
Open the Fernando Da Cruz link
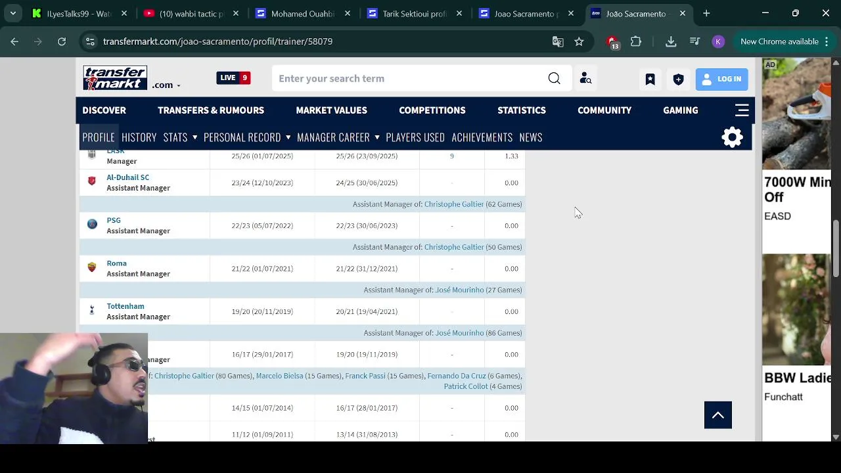point(457,376)
